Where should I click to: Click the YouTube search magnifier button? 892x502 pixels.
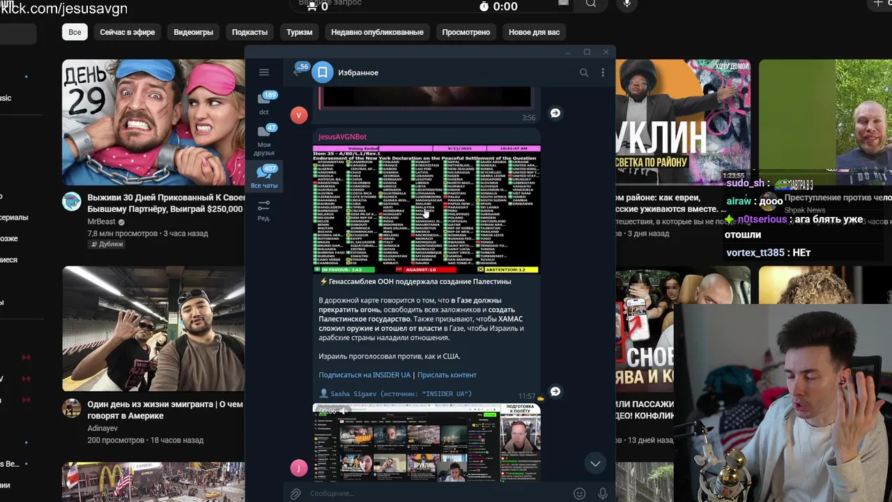click(x=591, y=4)
